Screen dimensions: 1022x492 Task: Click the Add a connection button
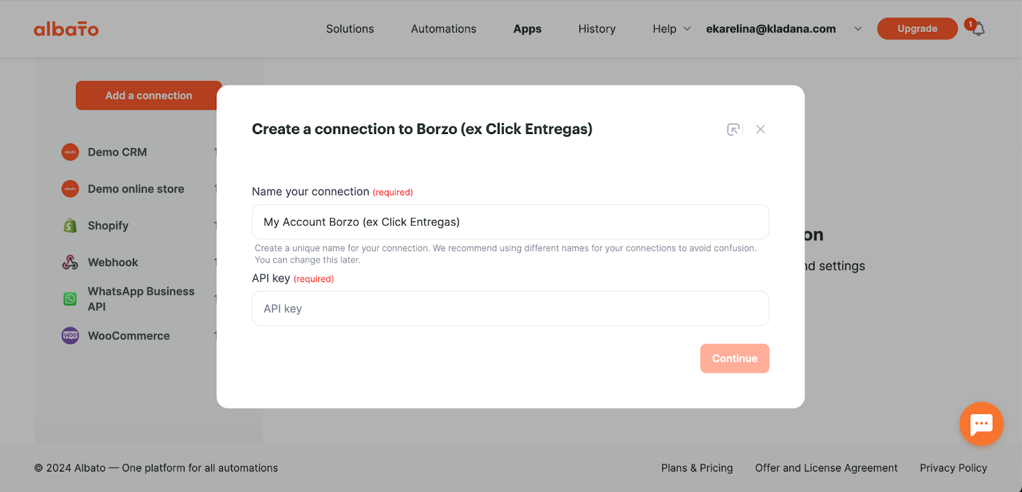tap(149, 96)
